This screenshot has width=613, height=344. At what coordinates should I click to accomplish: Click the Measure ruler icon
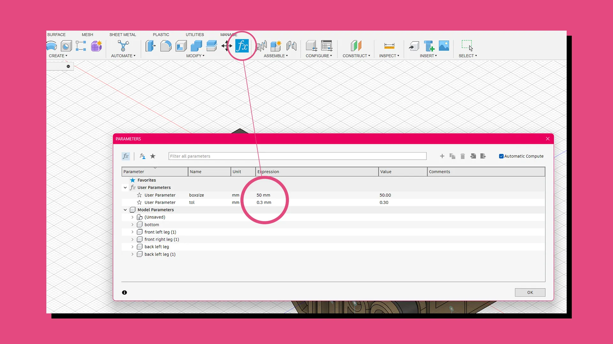389,46
